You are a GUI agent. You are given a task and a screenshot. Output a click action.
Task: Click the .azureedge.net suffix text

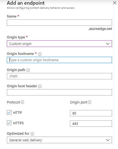[x=100, y=29]
